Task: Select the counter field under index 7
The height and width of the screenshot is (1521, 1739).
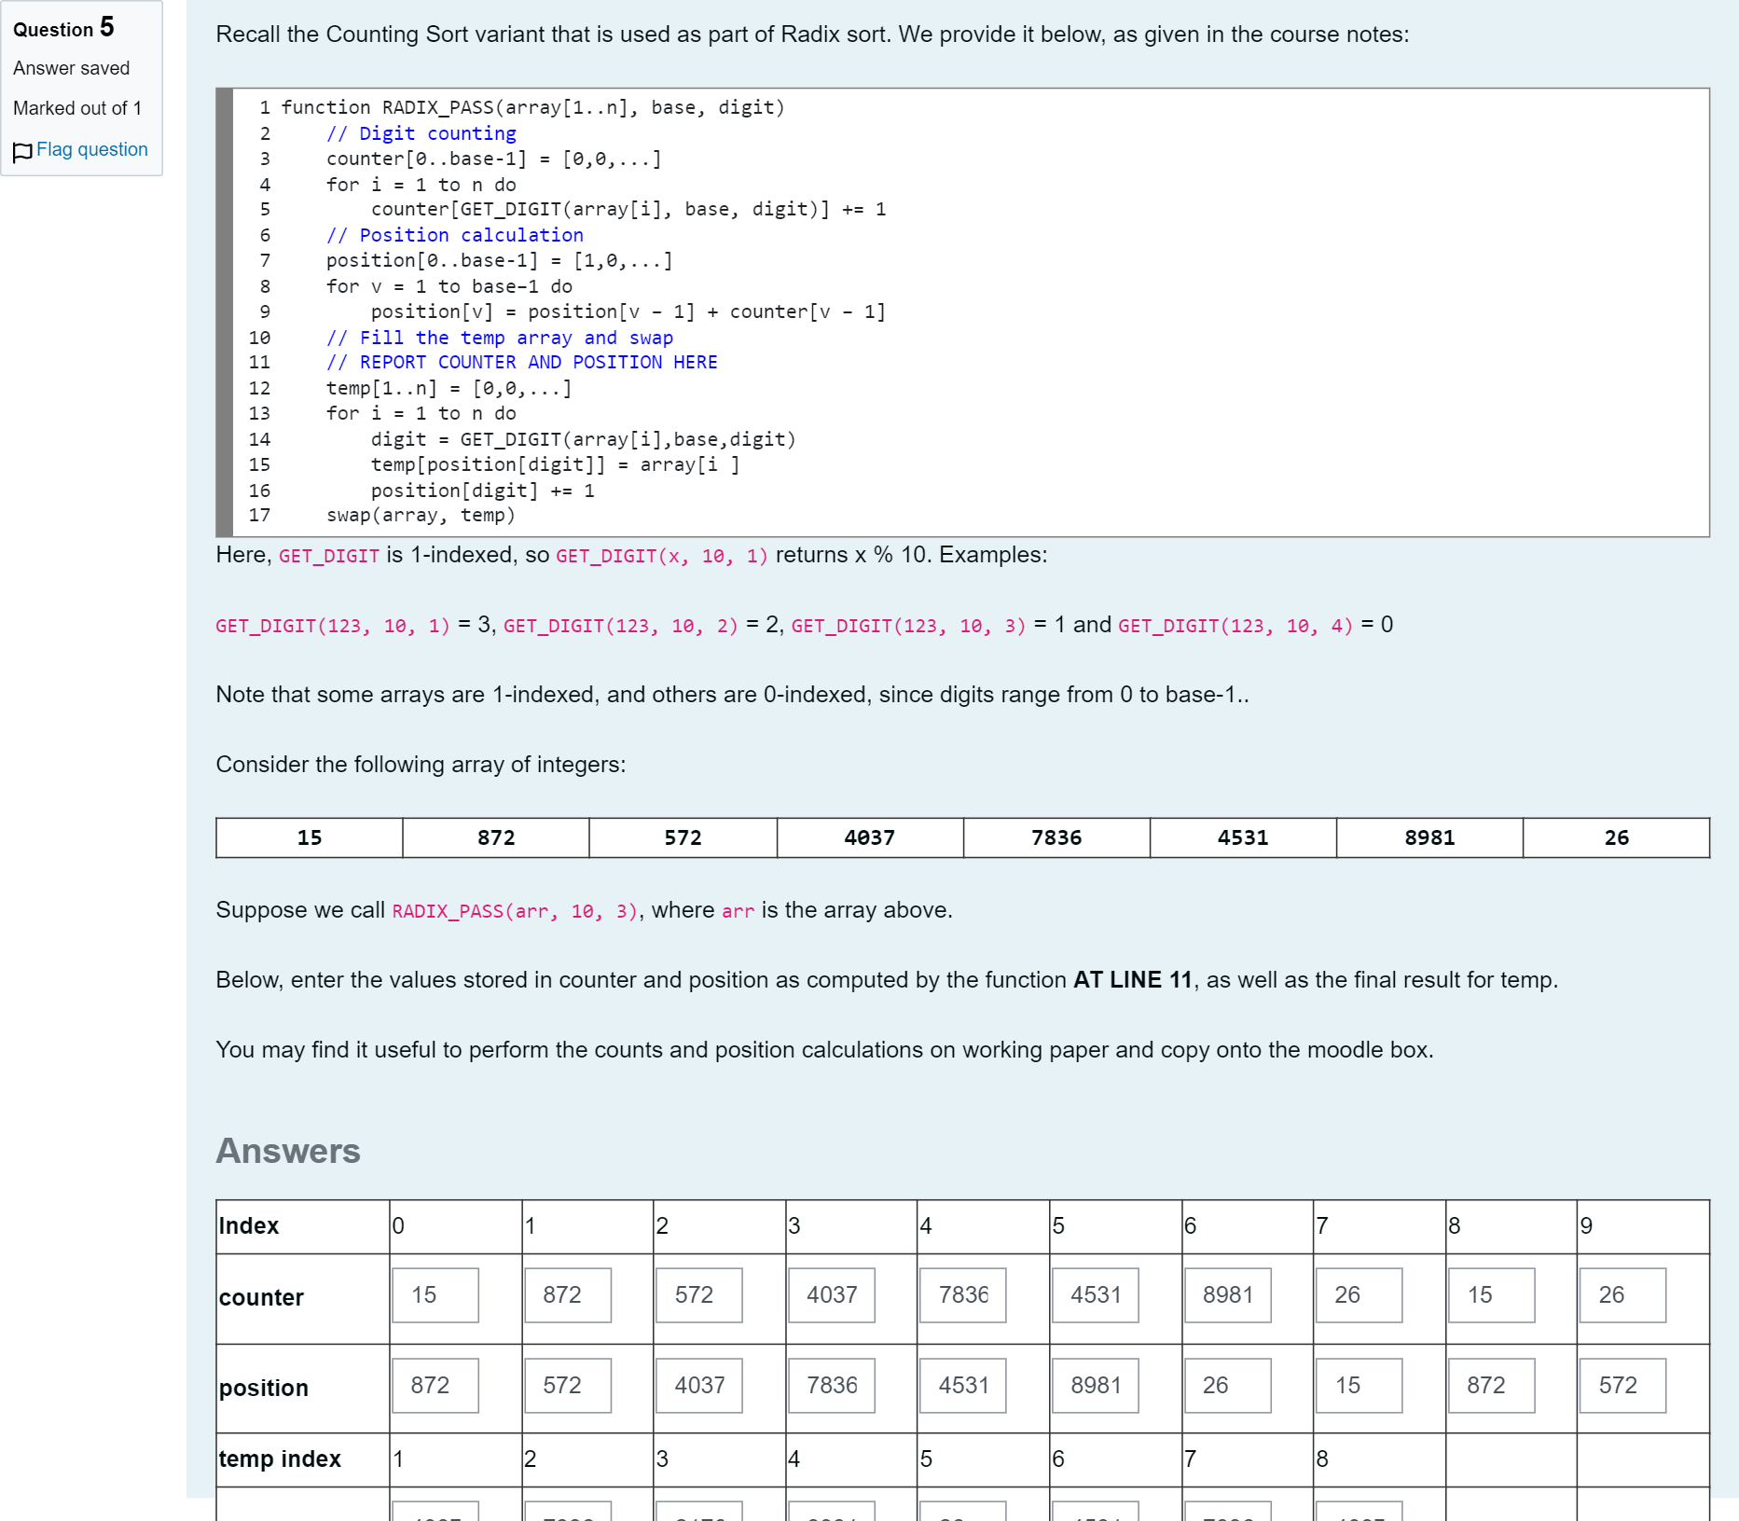Action: (1359, 1294)
